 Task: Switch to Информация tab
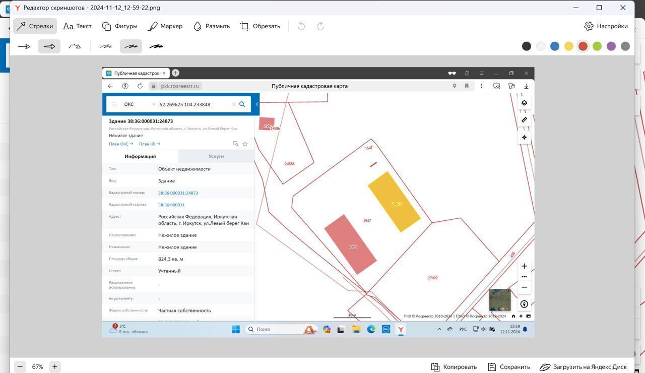140,156
